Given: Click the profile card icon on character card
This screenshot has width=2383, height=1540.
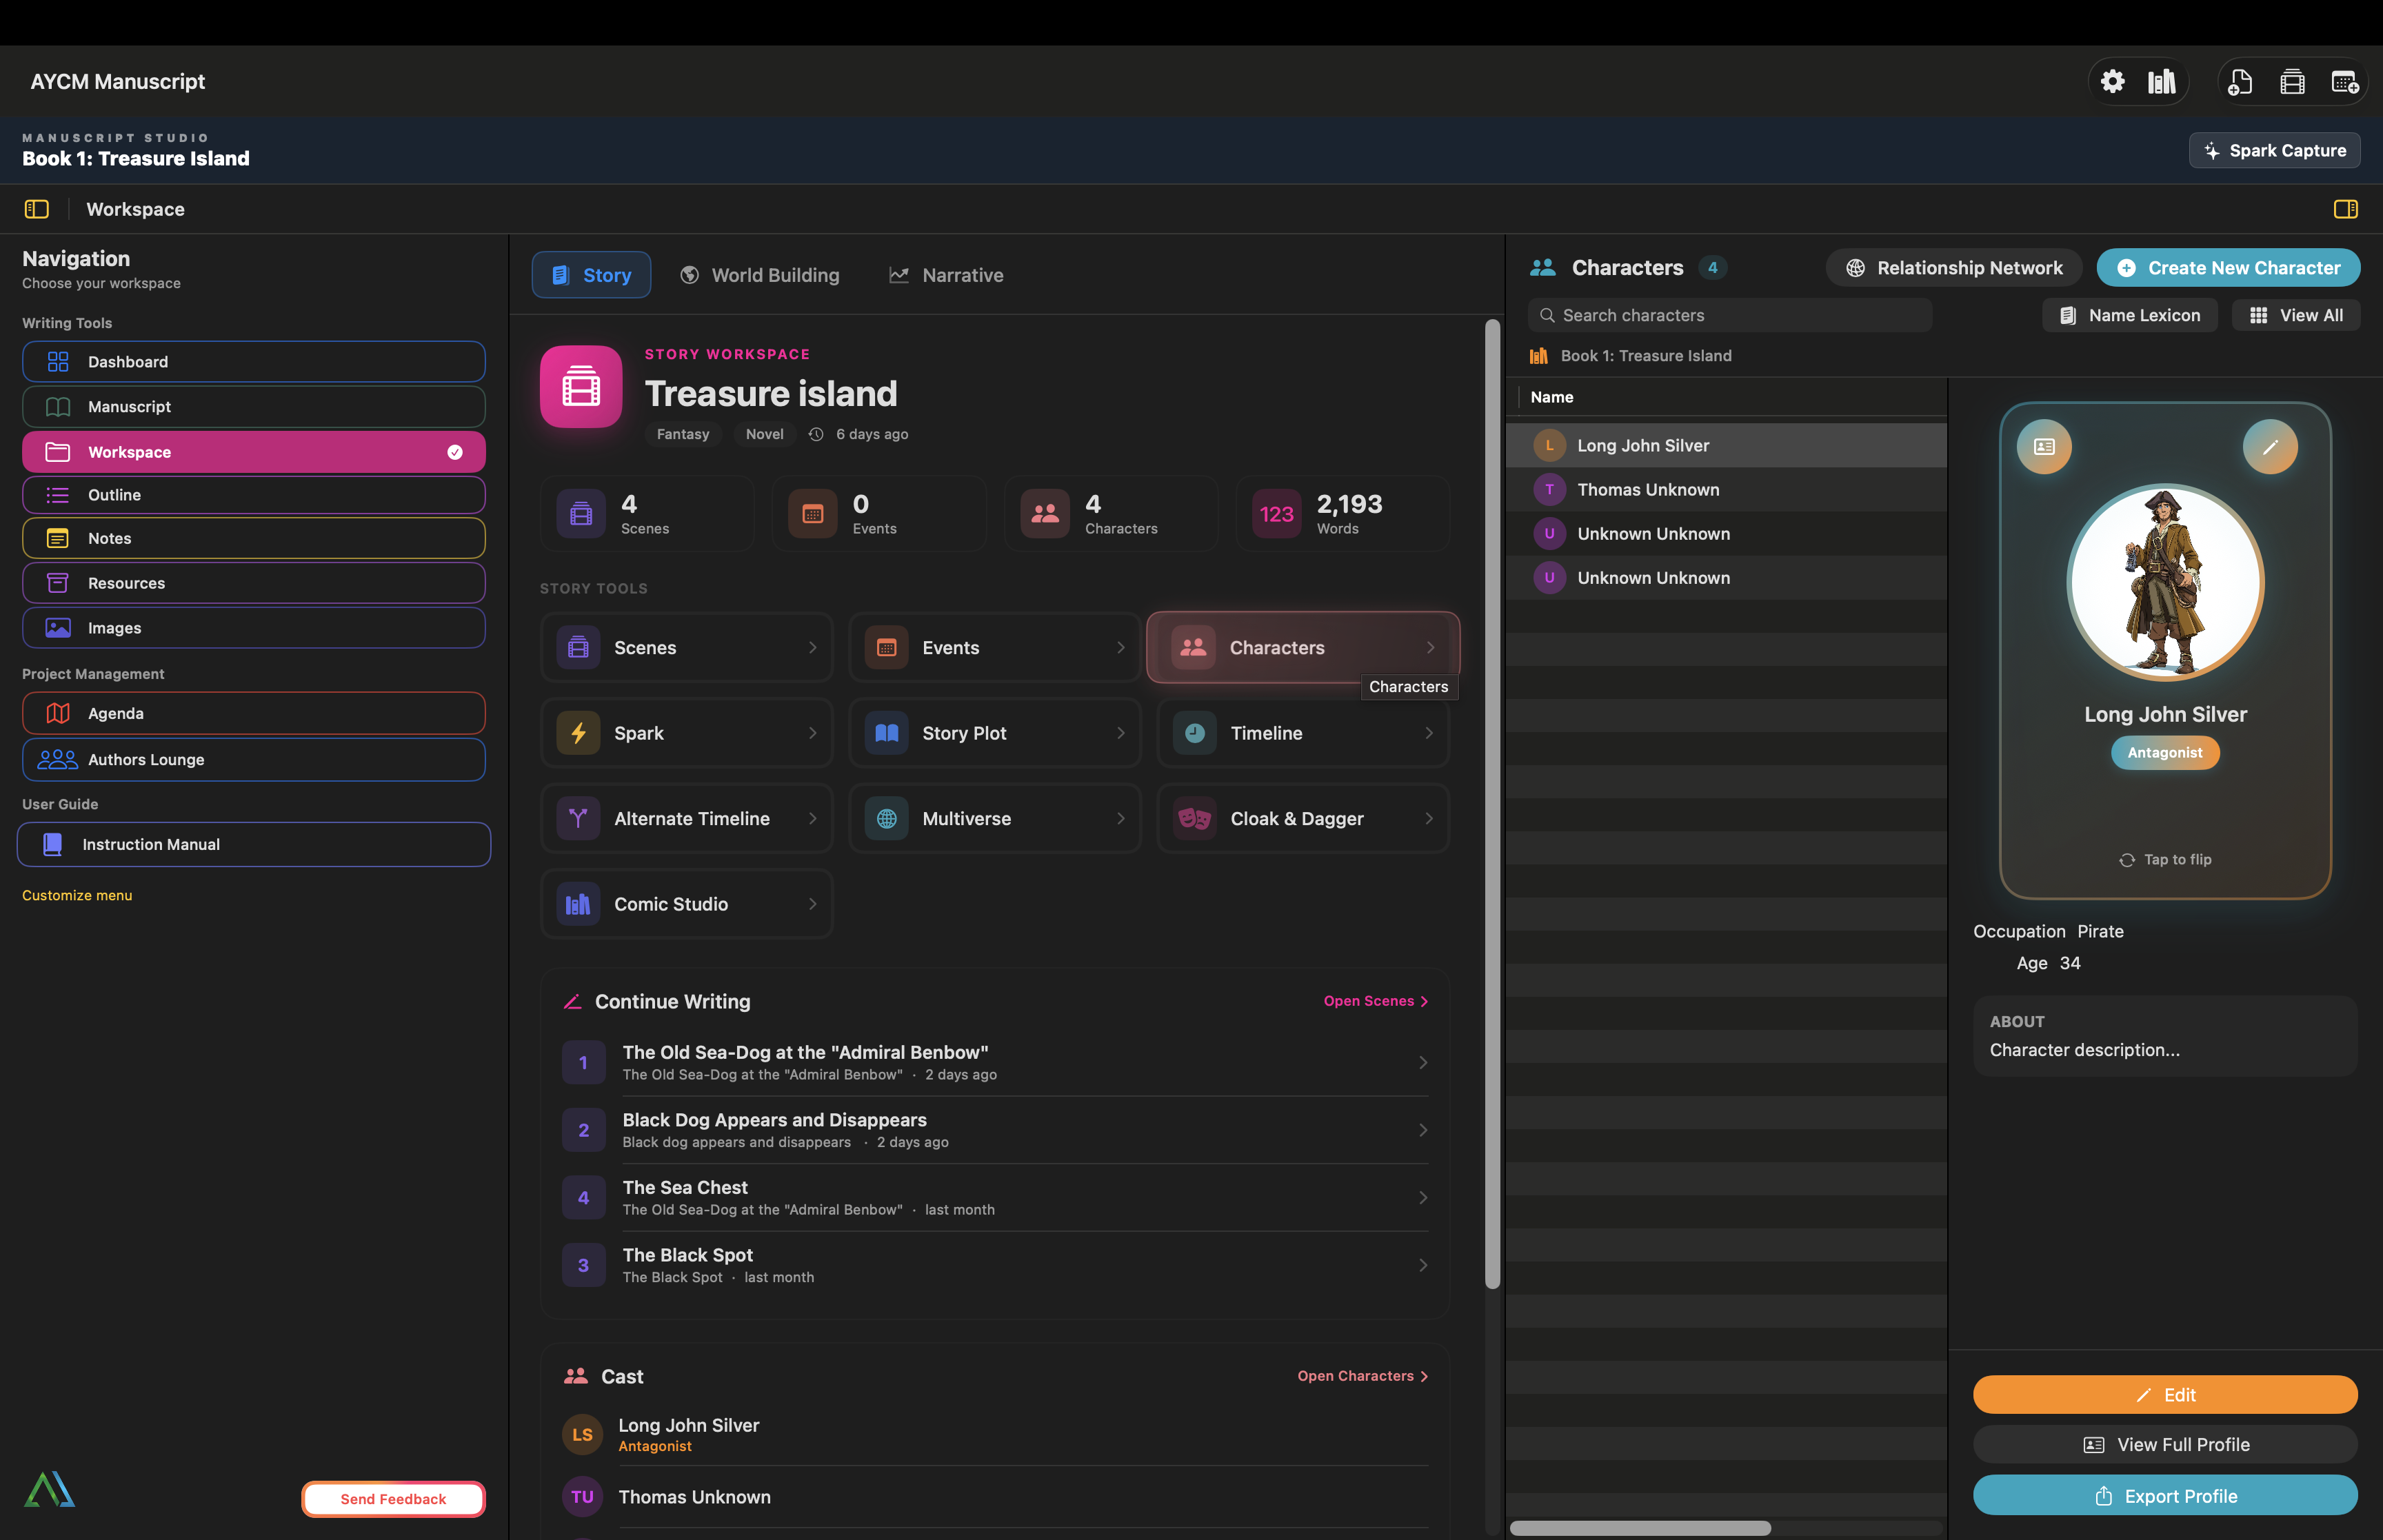Looking at the screenshot, I should [2044, 446].
